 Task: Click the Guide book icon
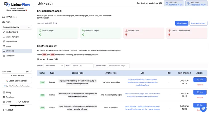click(4, 102)
